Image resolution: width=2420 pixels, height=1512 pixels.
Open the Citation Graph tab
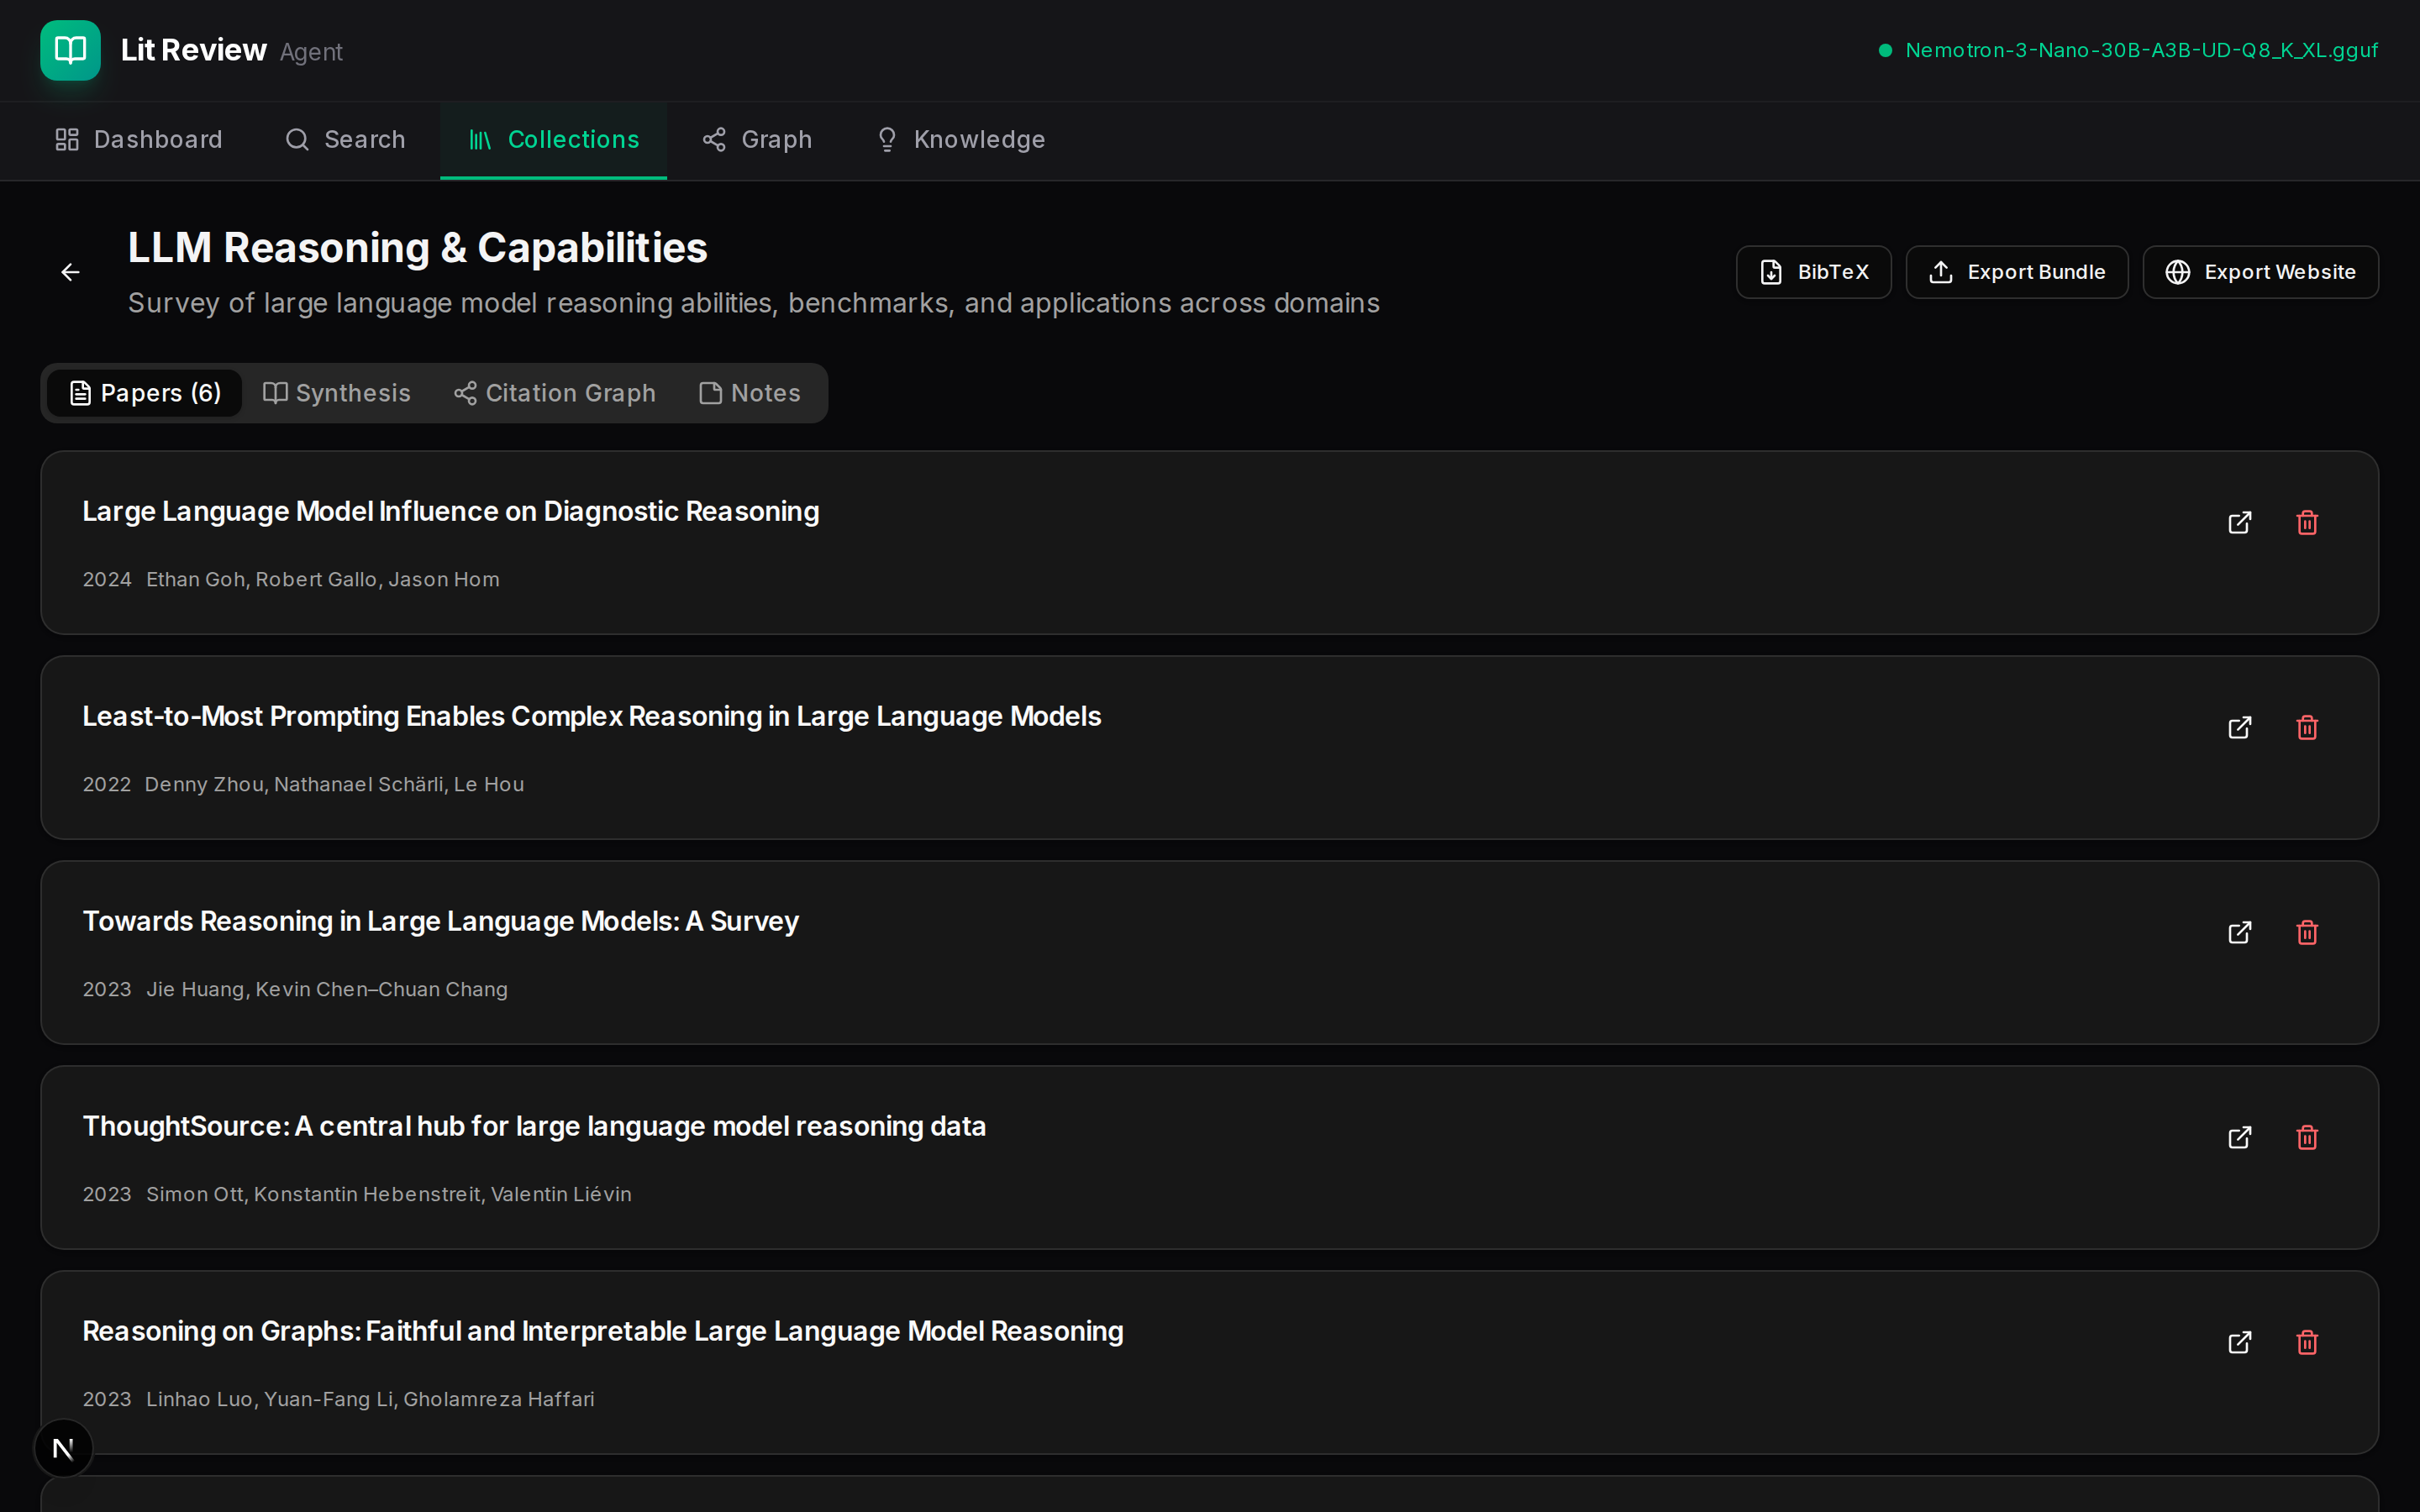555,393
